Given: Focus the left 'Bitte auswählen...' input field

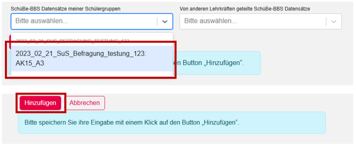Looking at the screenshot, I should tap(83, 21).
